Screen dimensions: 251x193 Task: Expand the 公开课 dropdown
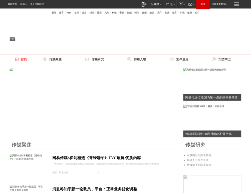pyautogui.click(x=156, y=4)
